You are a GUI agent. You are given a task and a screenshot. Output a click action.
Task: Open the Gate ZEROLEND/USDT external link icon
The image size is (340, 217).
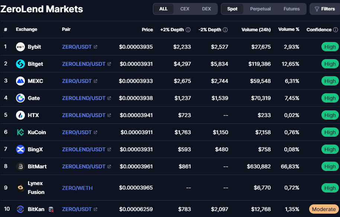[109, 98]
